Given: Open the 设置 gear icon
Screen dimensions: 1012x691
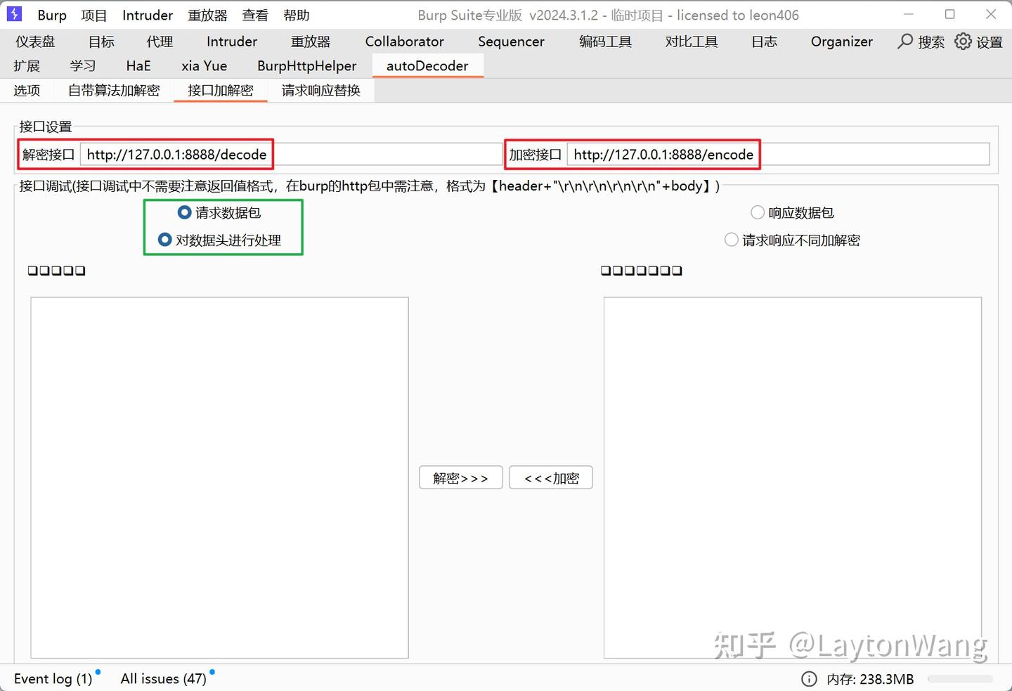Looking at the screenshot, I should tap(963, 41).
